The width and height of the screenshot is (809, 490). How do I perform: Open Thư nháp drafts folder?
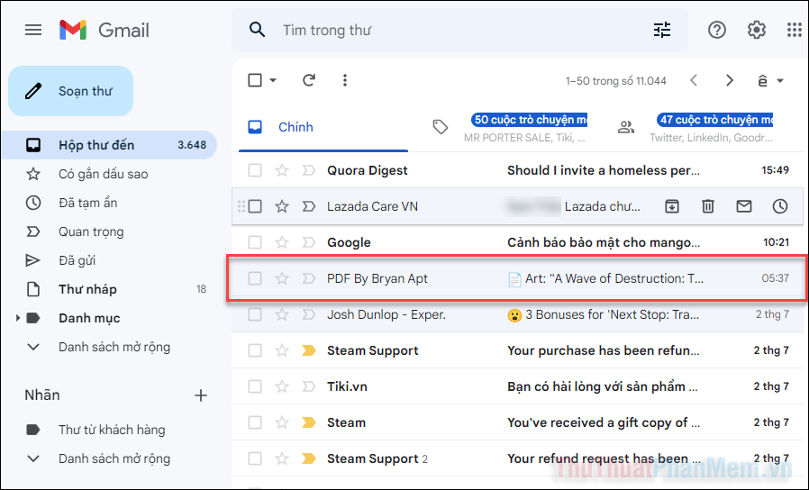109,289
